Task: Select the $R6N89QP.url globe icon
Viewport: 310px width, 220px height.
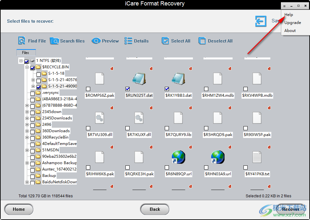Action: [179, 157]
